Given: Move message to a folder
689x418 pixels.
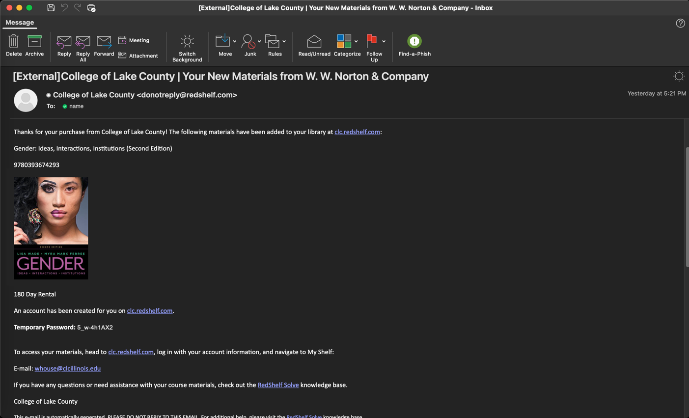Looking at the screenshot, I should coord(224,46).
